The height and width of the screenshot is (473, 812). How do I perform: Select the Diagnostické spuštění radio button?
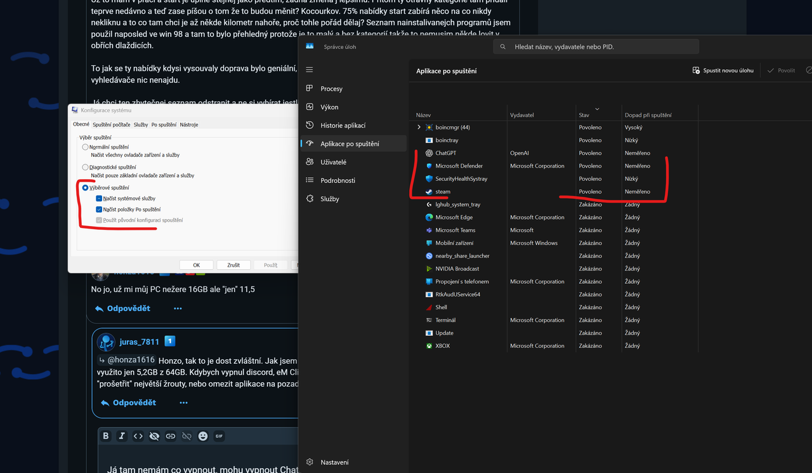pos(86,168)
